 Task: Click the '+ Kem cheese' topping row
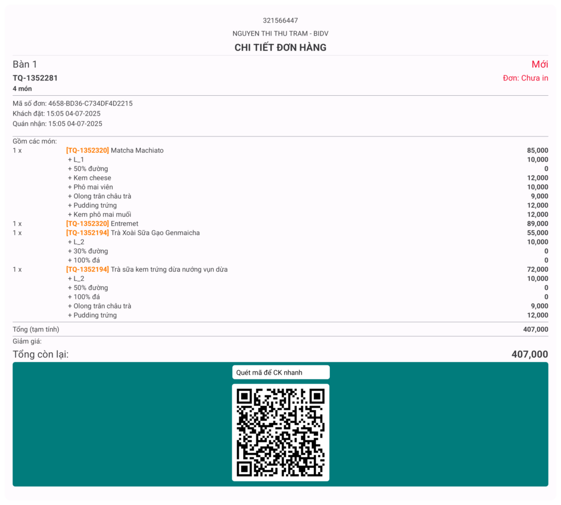pyautogui.click(x=89, y=178)
